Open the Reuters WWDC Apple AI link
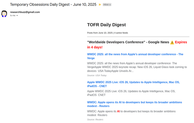 [x=134, y=104]
